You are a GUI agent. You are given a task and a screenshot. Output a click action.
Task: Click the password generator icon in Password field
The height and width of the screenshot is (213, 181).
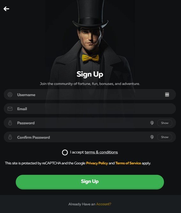(x=152, y=123)
